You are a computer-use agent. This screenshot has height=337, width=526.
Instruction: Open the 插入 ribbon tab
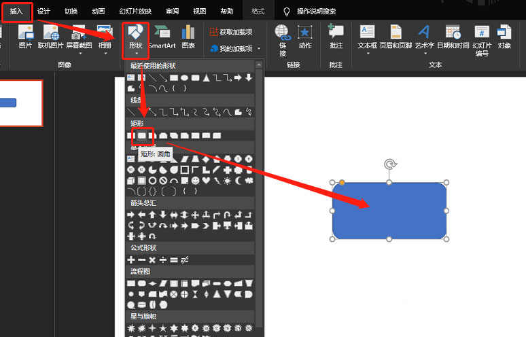coord(16,12)
